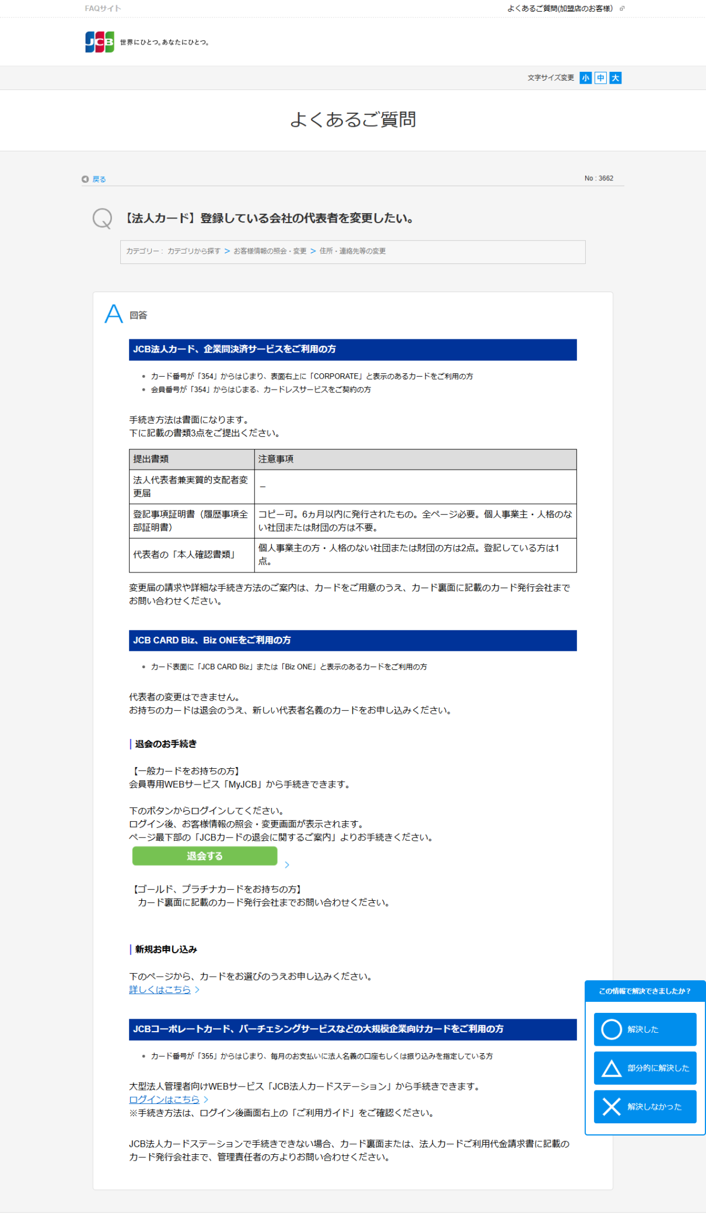Click the chevron beside the 退会する button
Screen dimensions: 706x1215
click(x=287, y=865)
